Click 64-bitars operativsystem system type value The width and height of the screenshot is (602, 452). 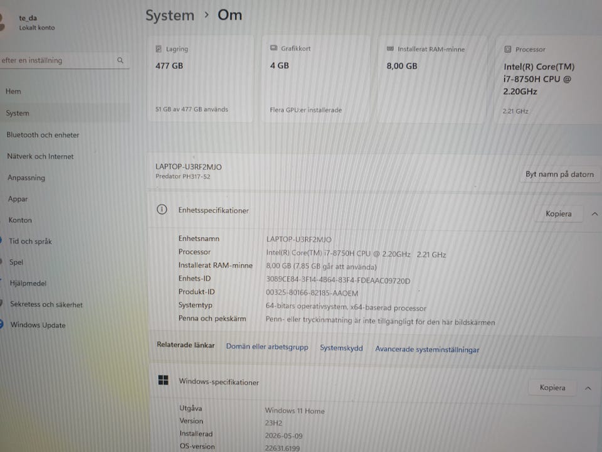pyautogui.click(x=346, y=307)
